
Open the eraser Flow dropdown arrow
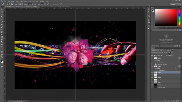point(45,4)
